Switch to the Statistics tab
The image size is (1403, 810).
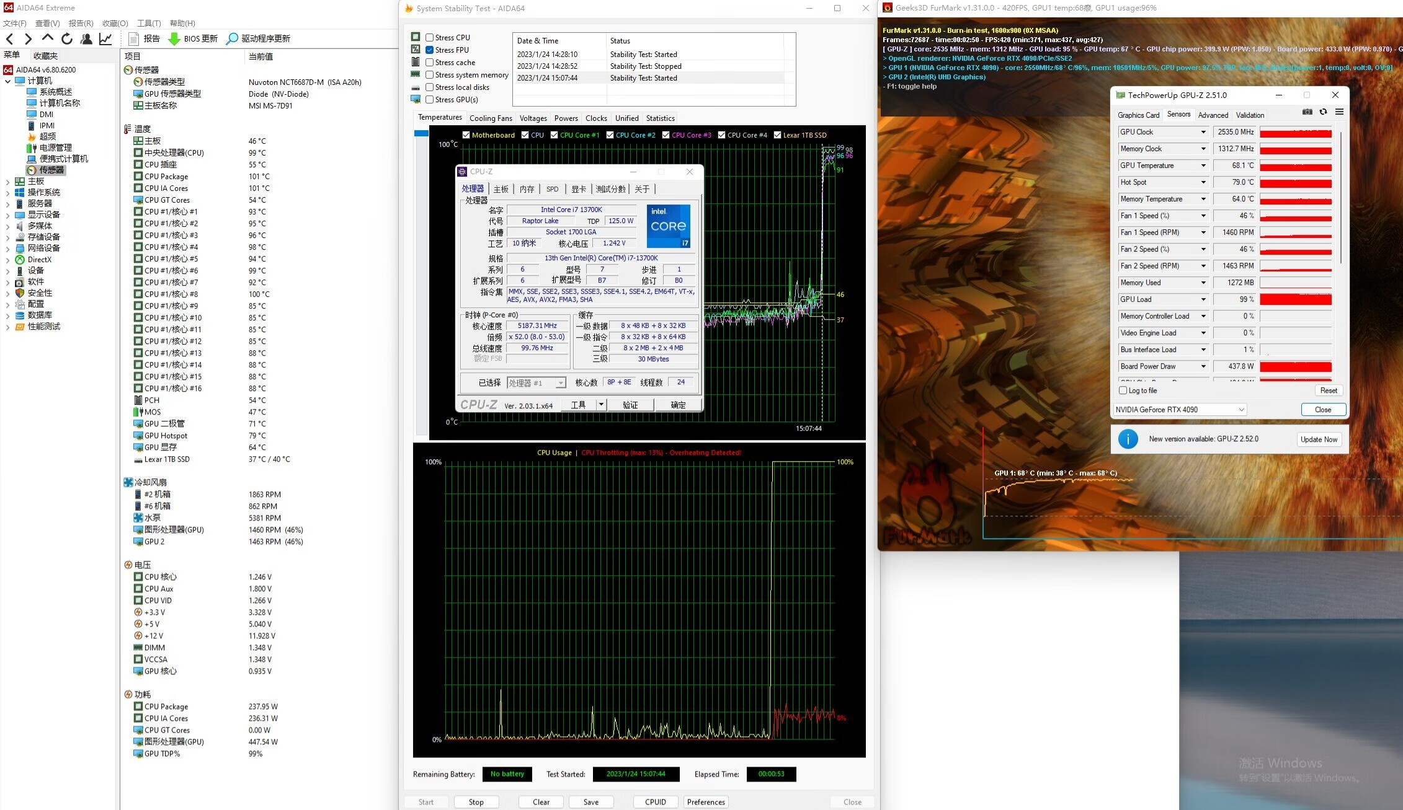click(x=660, y=118)
